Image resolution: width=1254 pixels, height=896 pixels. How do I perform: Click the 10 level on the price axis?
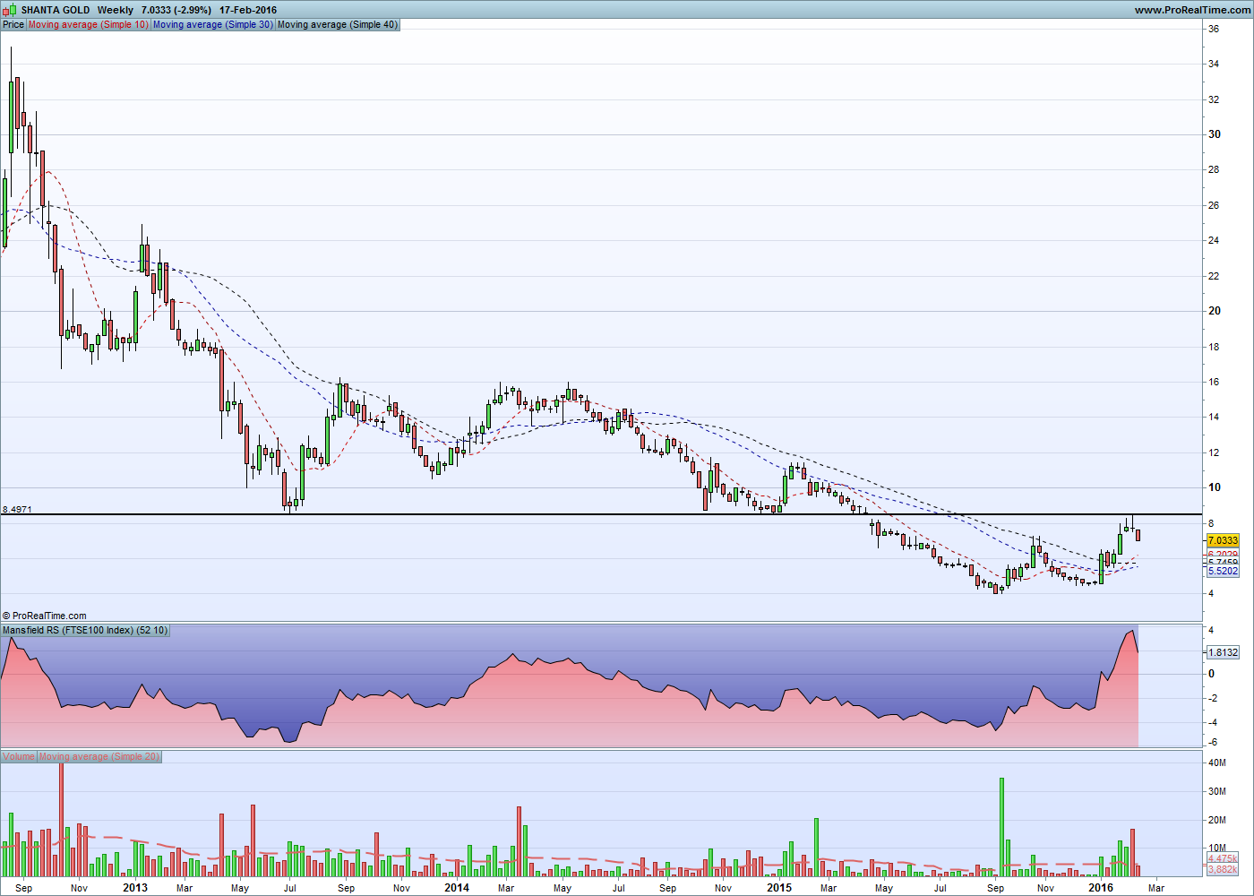point(1215,487)
